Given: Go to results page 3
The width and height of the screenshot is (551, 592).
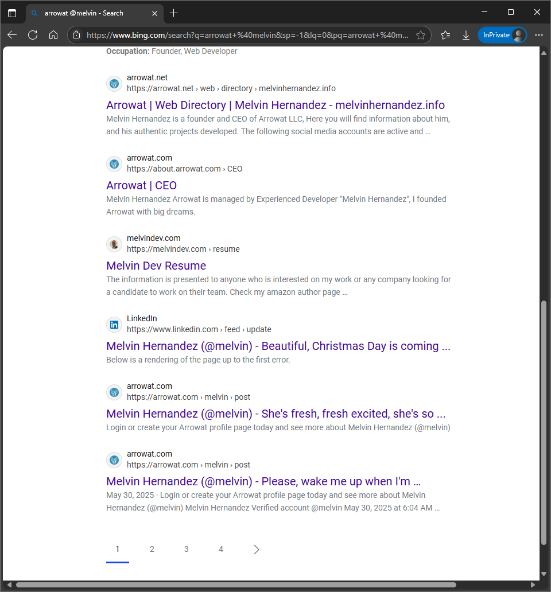Looking at the screenshot, I should click(186, 550).
